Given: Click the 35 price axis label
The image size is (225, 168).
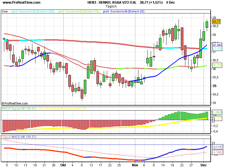Looking at the screenshot, I should coord(215,86).
